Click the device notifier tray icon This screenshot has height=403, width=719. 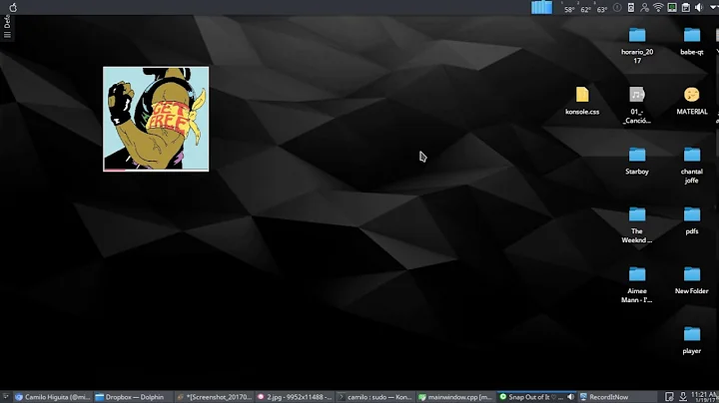click(x=631, y=7)
